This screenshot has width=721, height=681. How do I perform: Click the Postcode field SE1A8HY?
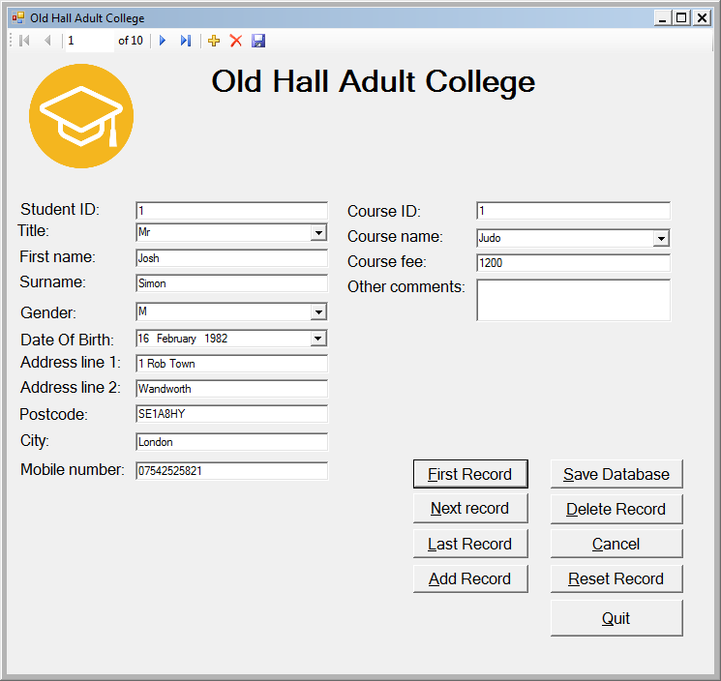coord(231,414)
